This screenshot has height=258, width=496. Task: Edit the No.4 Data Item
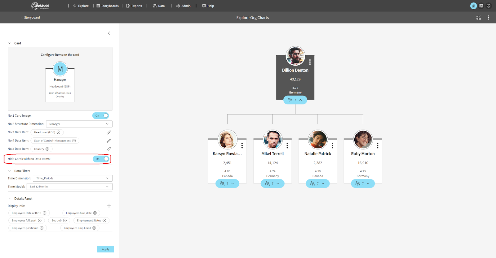coord(109,141)
